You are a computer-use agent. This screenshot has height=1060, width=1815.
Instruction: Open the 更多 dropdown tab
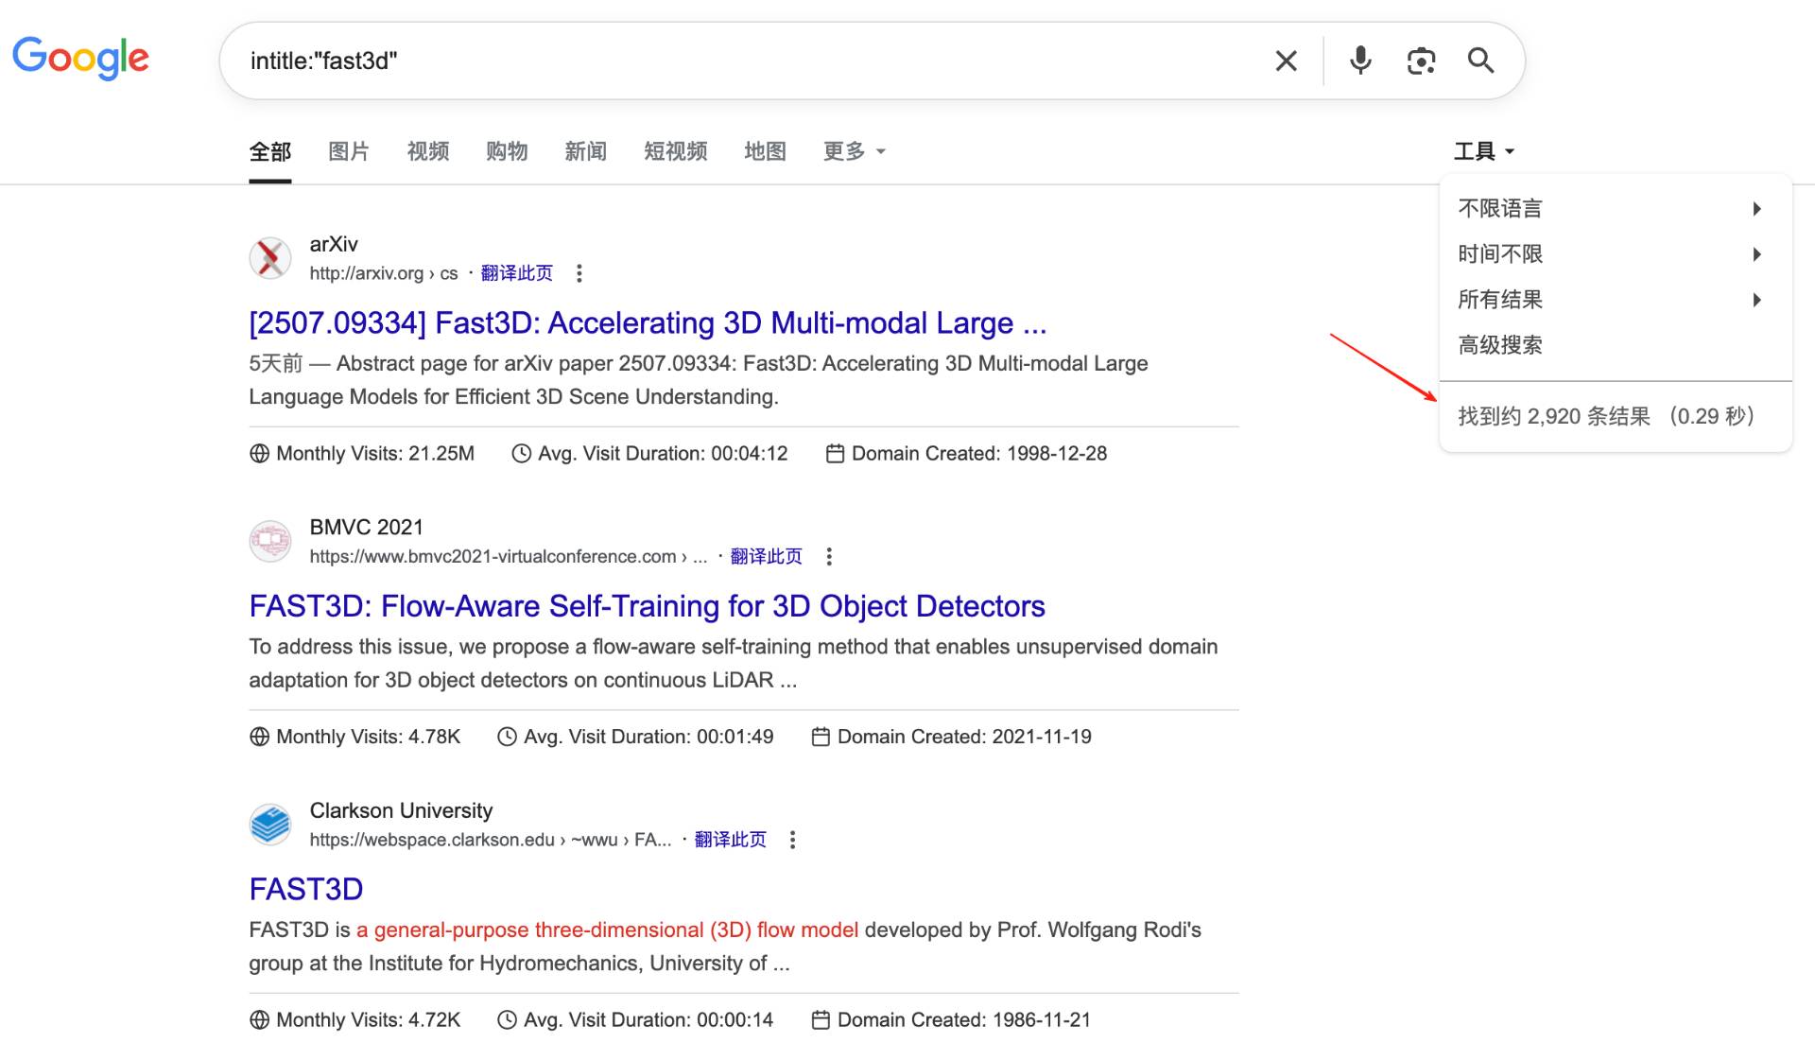[x=854, y=151]
